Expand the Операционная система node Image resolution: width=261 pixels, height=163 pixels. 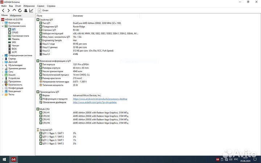pos(3,55)
